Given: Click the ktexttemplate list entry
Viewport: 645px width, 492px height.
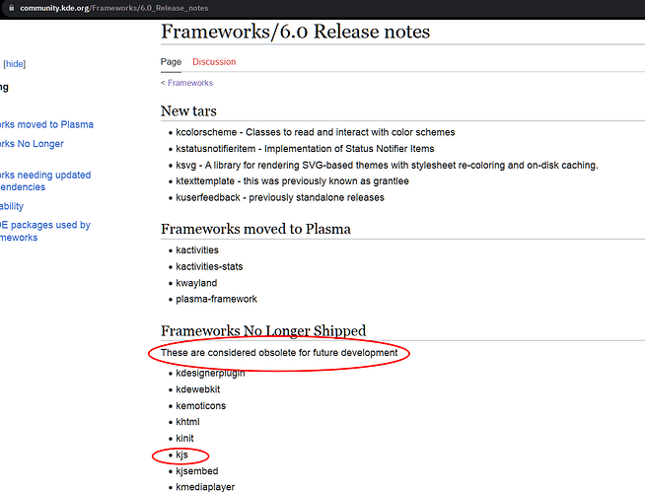Looking at the screenshot, I should 292,181.
